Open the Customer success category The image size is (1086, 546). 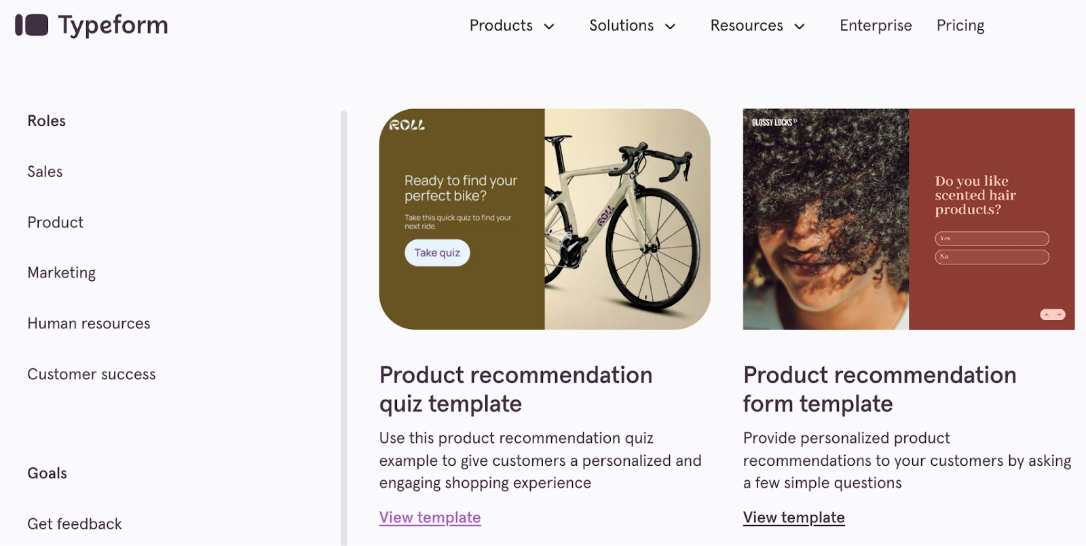91,374
